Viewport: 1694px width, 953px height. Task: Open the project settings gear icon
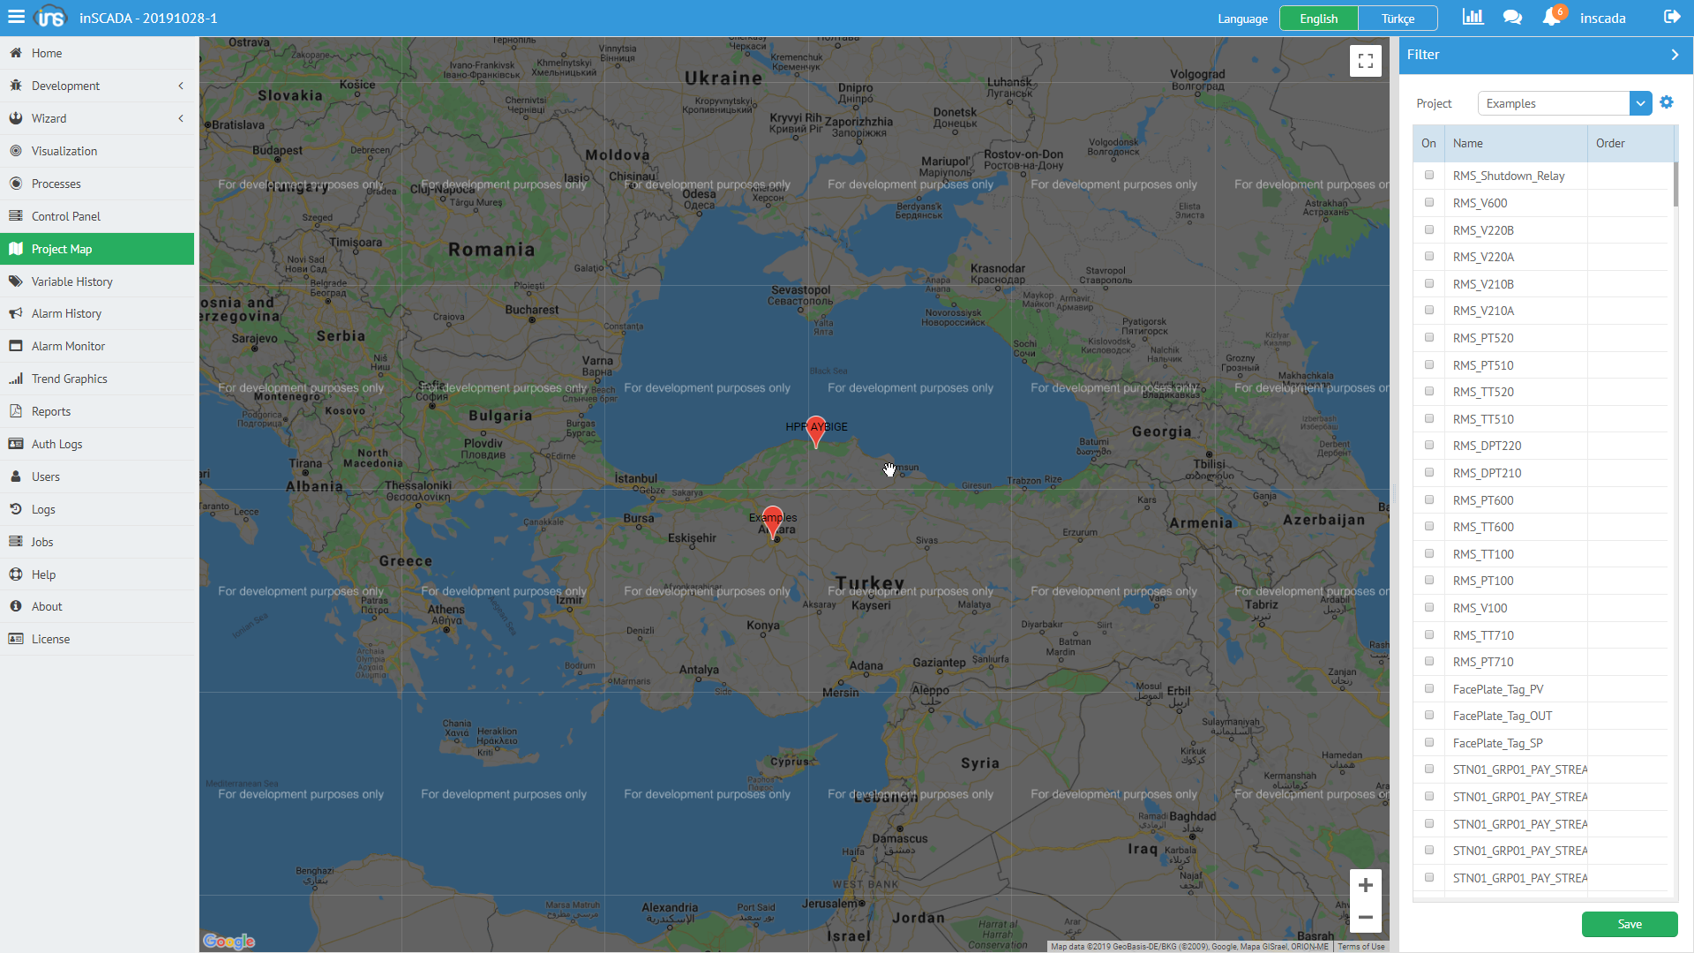coord(1667,102)
